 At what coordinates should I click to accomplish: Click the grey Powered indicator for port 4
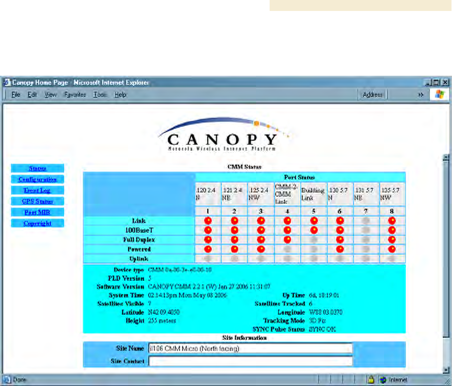point(287,249)
